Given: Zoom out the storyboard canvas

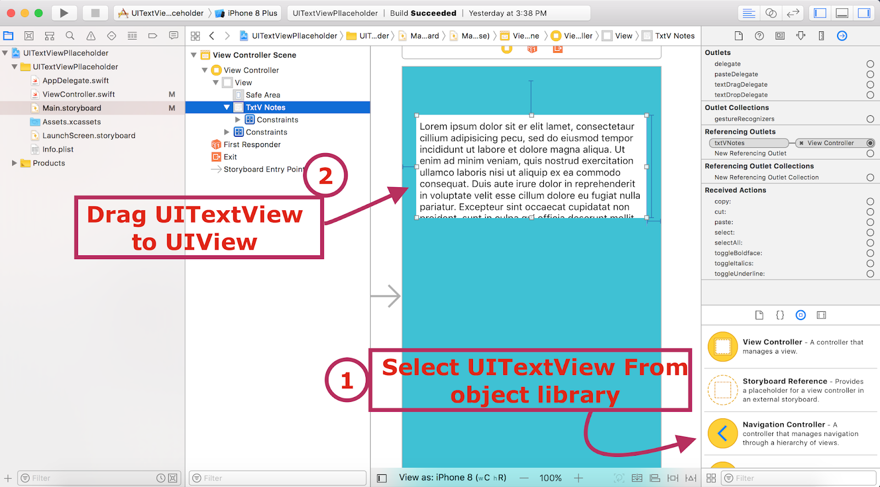Looking at the screenshot, I should (524, 478).
